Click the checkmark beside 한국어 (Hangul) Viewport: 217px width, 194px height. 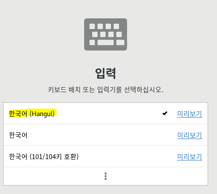(165, 114)
